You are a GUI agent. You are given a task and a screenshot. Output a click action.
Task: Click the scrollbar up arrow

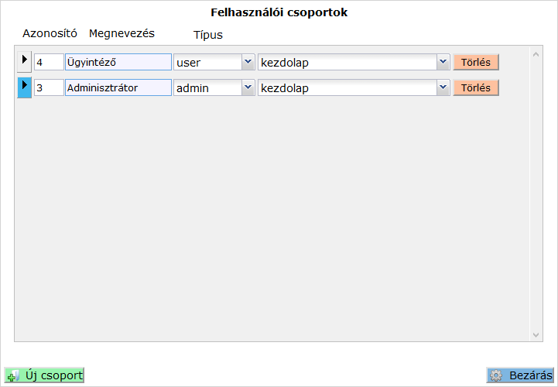click(536, 55)
